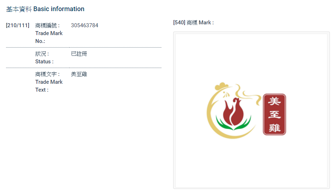
Task: Click the [540] 商標 Mark label
Action: pos(193,23)
